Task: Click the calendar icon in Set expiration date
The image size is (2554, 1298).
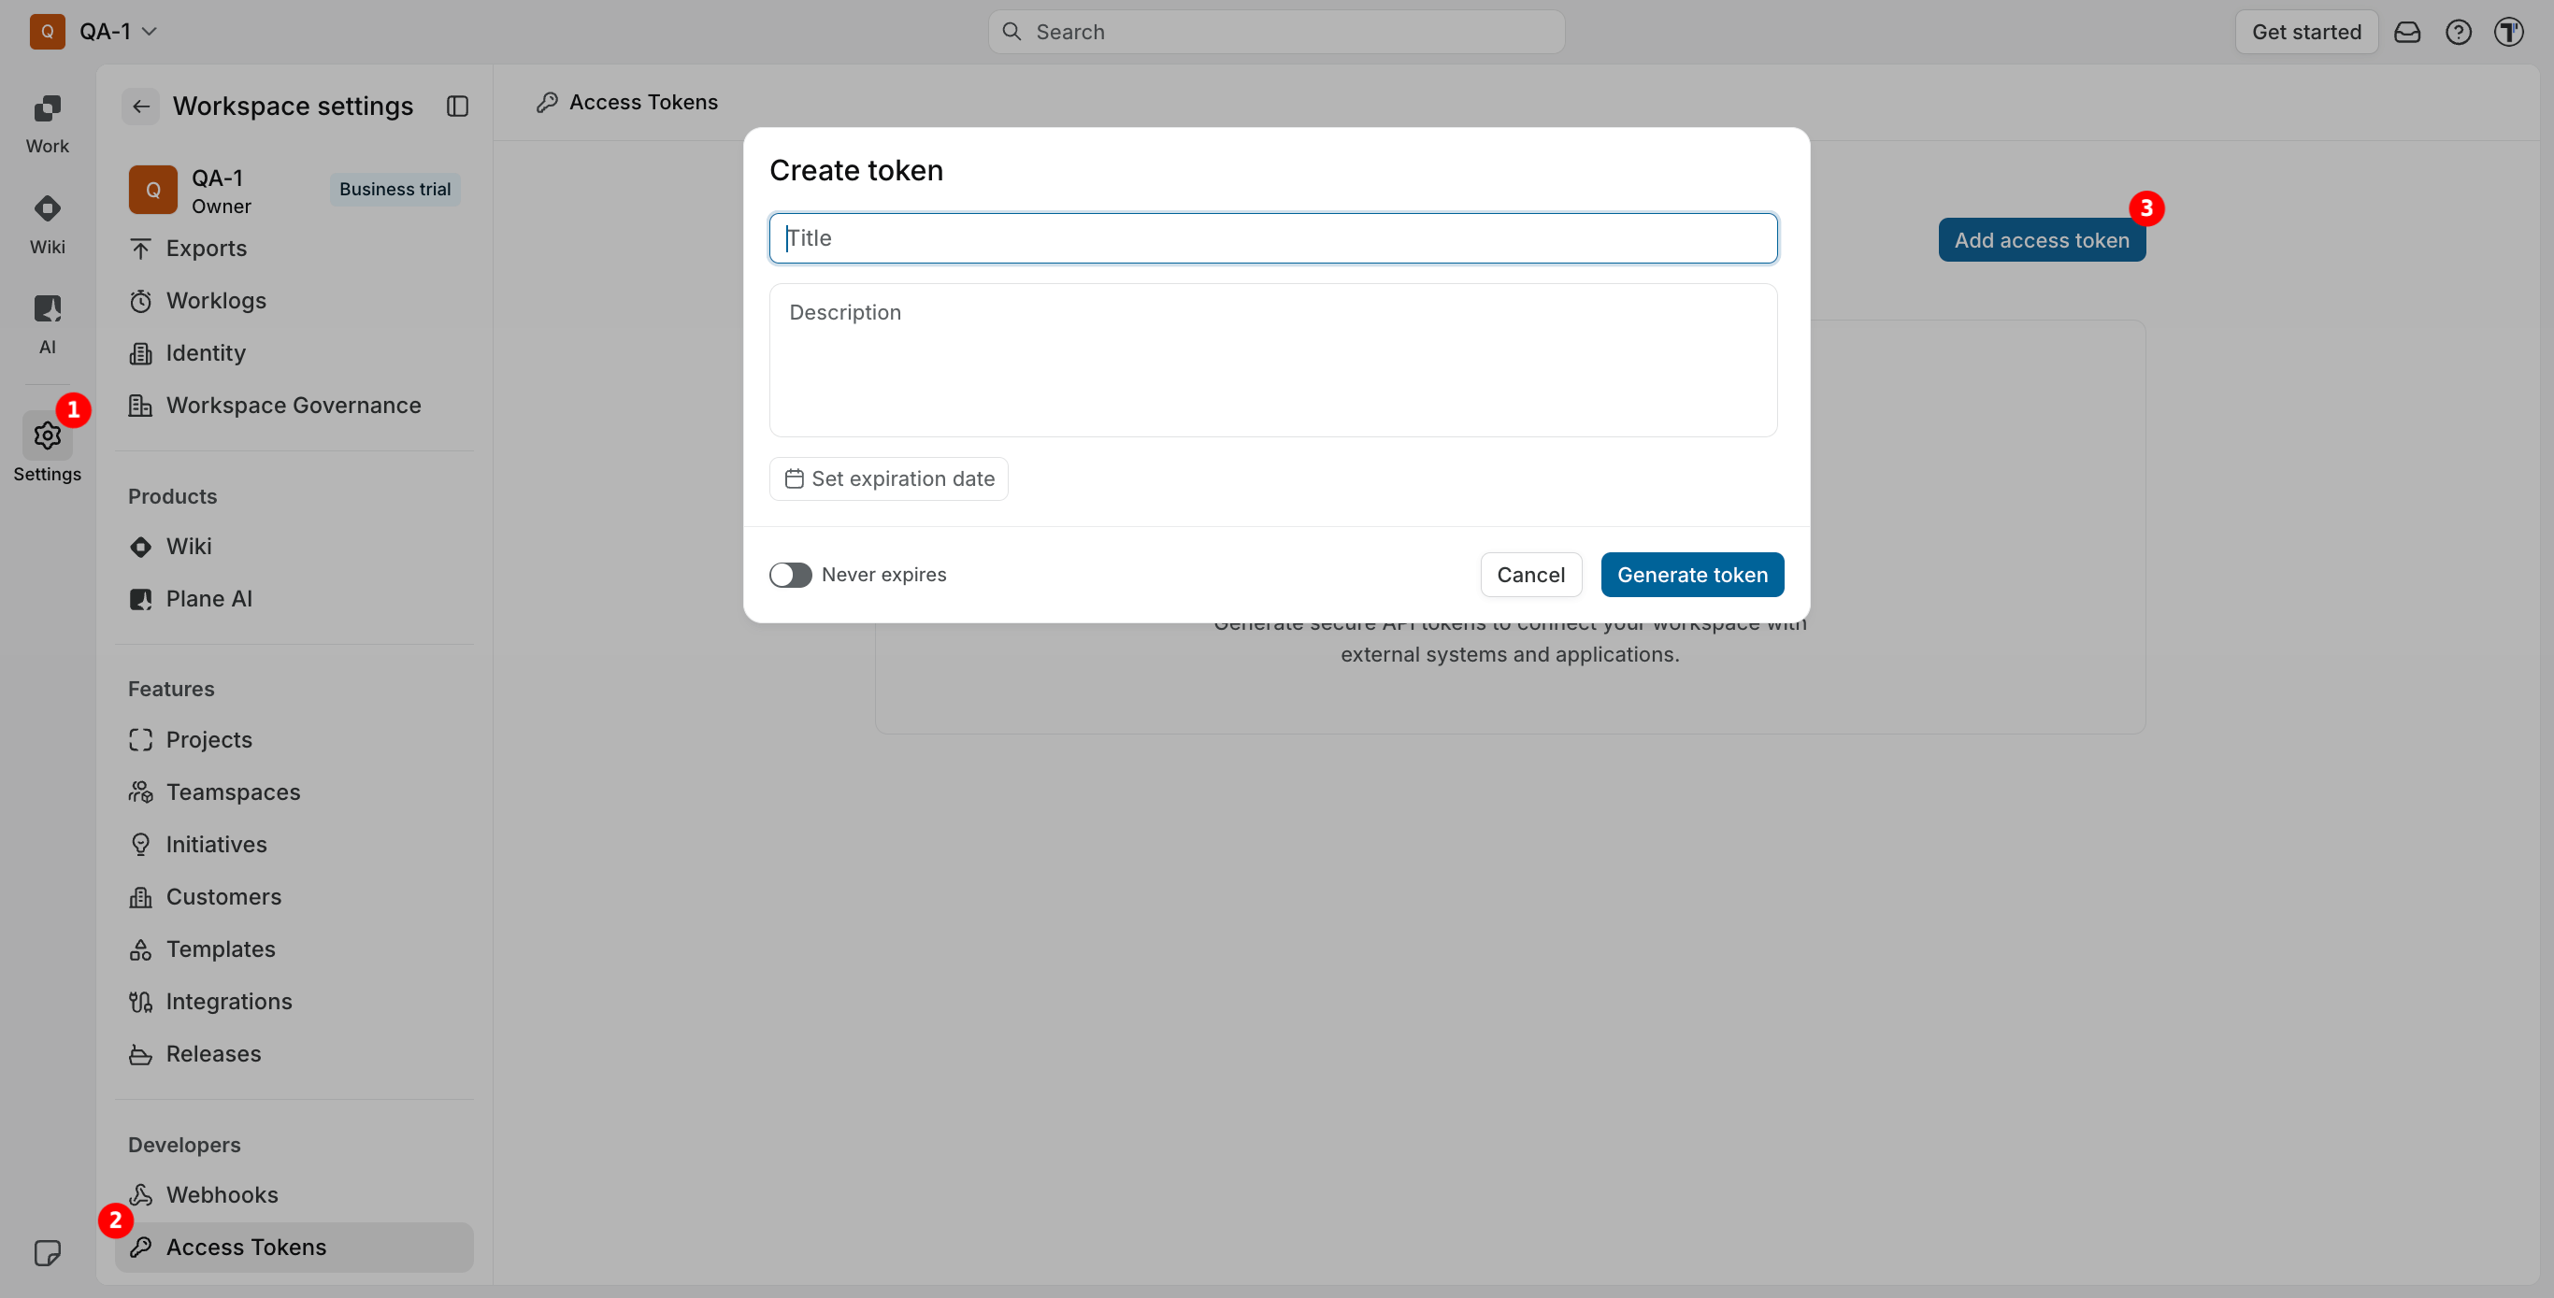Action: pos(795,478)
